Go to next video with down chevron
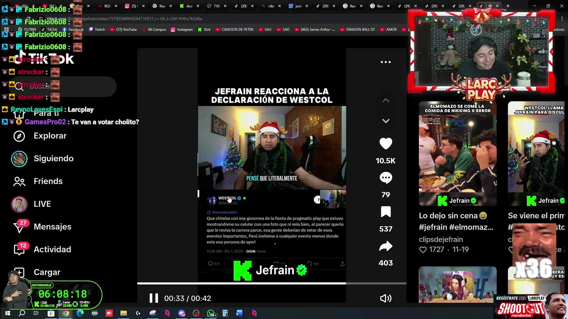This screenshot has width=568, height=319. pyautogui.click(x=386, y=121)
